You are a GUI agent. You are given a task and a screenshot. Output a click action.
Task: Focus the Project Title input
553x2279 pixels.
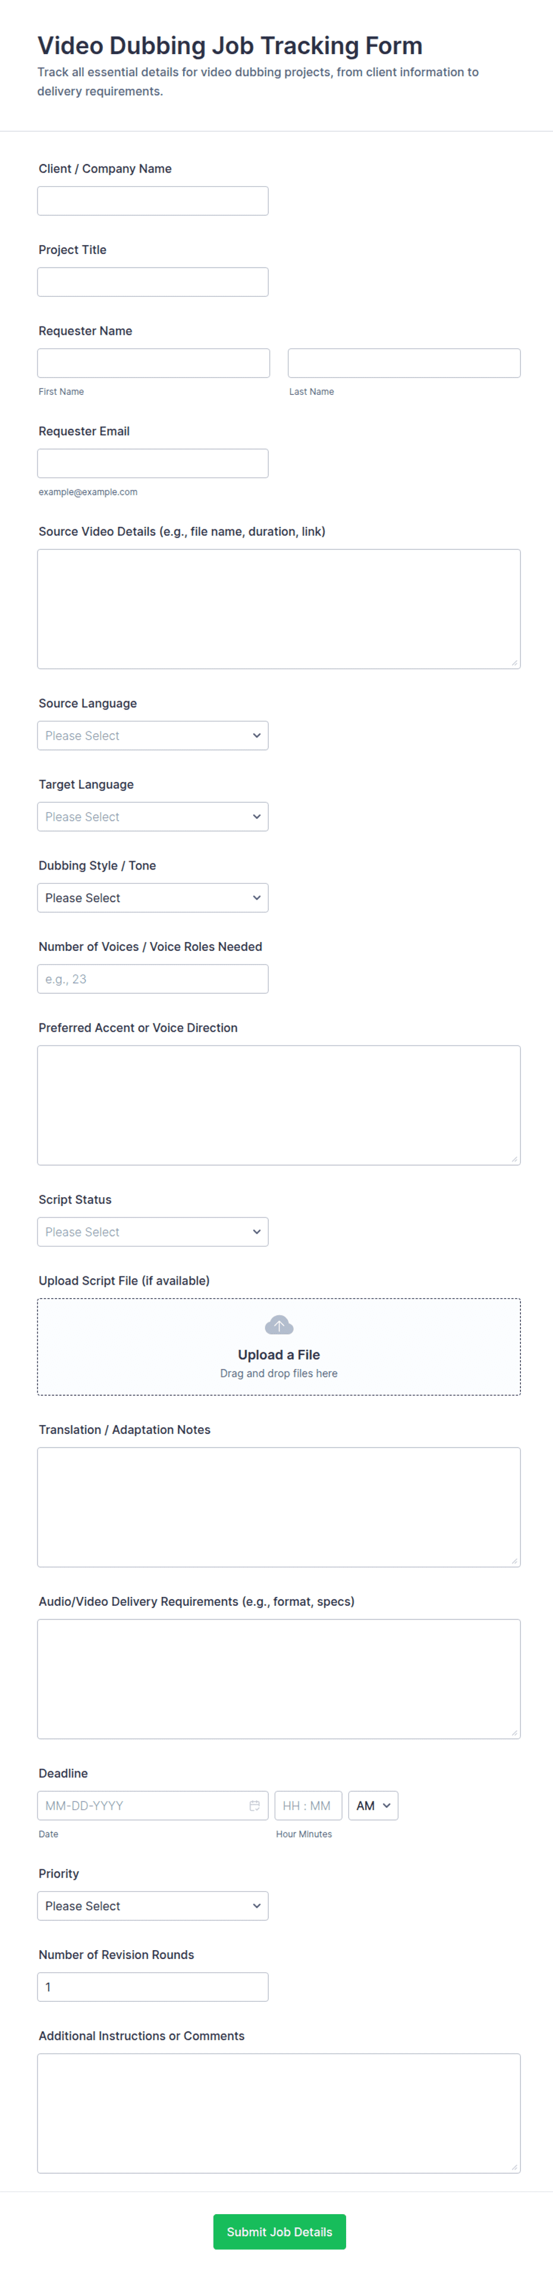point(152,282)
